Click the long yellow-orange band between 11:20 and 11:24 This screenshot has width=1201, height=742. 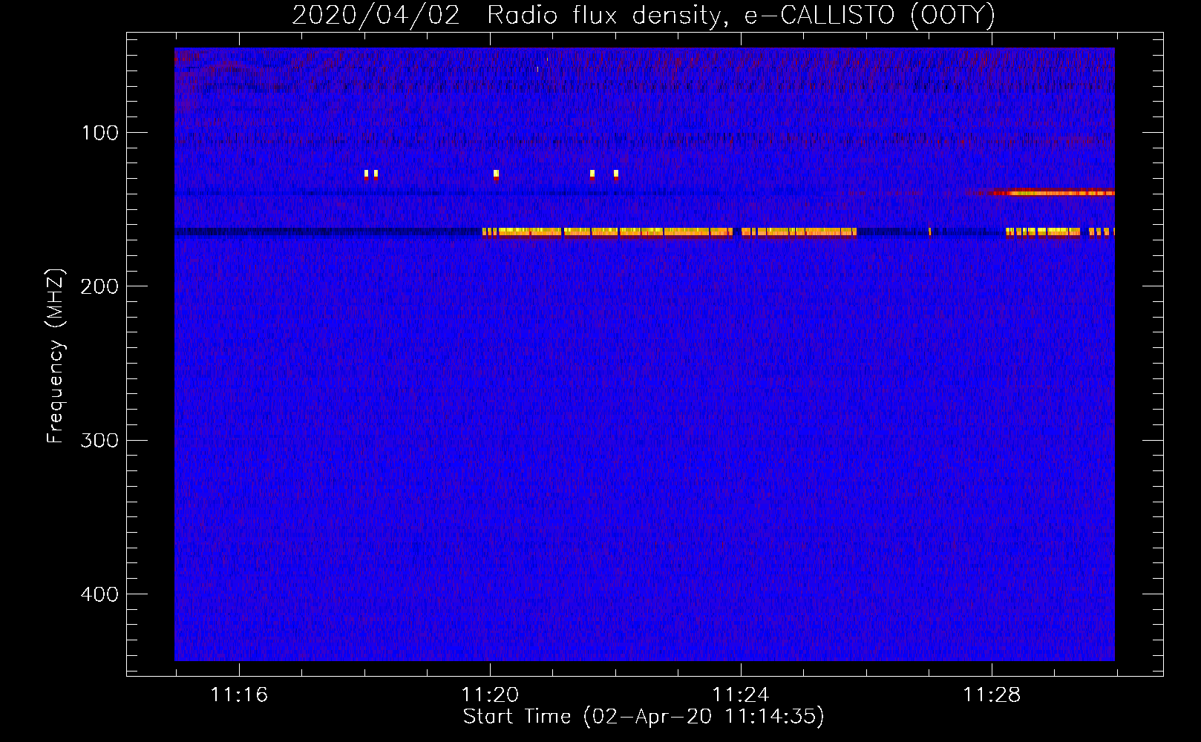pos(607,232)
